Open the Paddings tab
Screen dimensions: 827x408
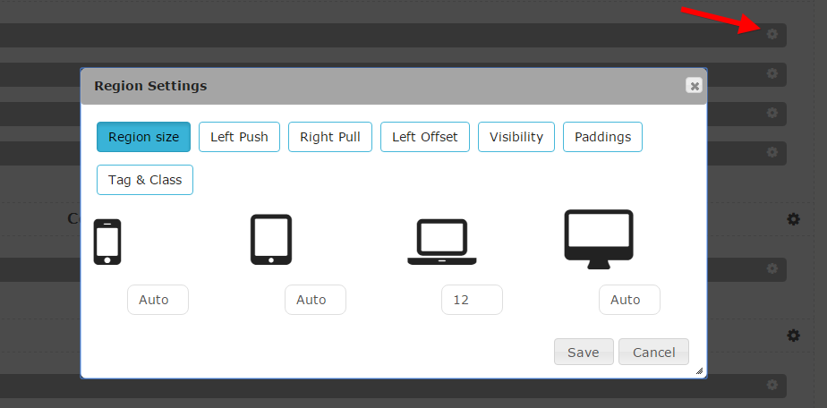(x=602, y=137)
